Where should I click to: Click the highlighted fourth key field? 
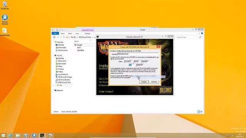(x=131, y=65)
